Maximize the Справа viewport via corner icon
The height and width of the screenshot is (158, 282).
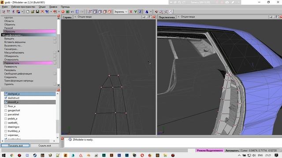pos(150,17)
